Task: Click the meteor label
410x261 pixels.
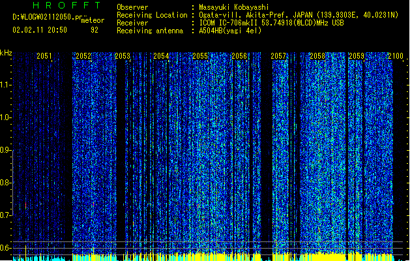Action: point(93,20)
